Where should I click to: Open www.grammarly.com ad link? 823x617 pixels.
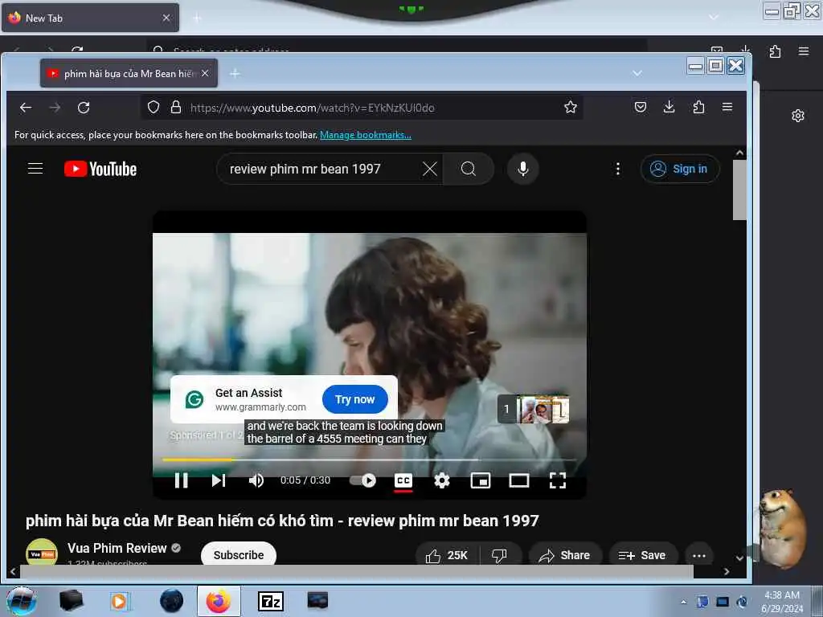(x=260, y=407)
